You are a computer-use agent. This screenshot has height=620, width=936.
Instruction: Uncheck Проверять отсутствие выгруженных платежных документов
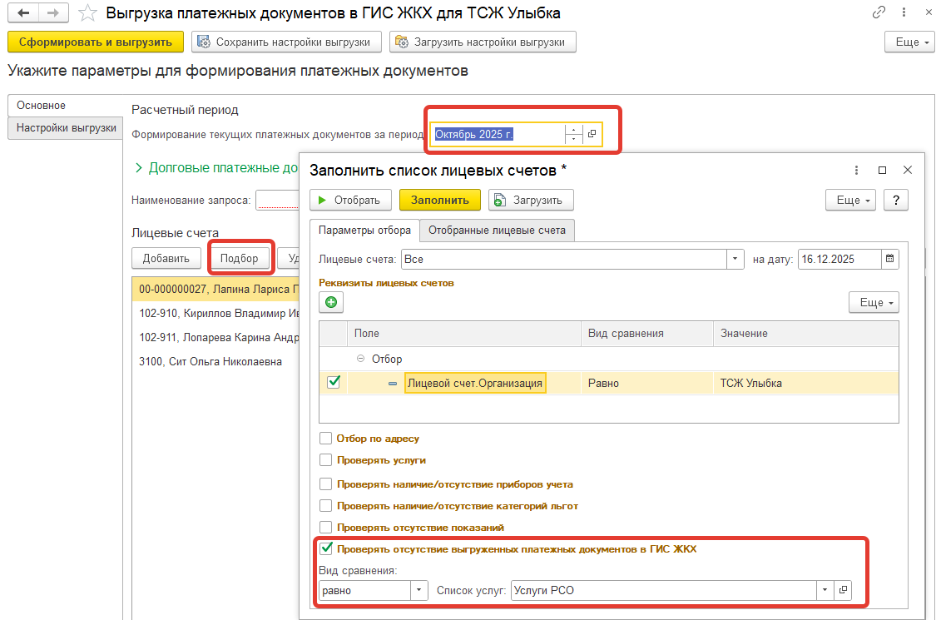click(x=326, y=549)
